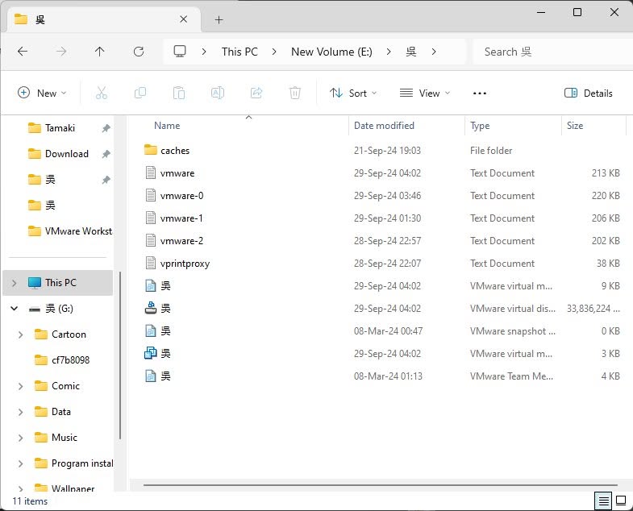Screen dimensions: 633x511
Task: Switch to large thumbnails view icon
Action: click(x=621, y=501)
